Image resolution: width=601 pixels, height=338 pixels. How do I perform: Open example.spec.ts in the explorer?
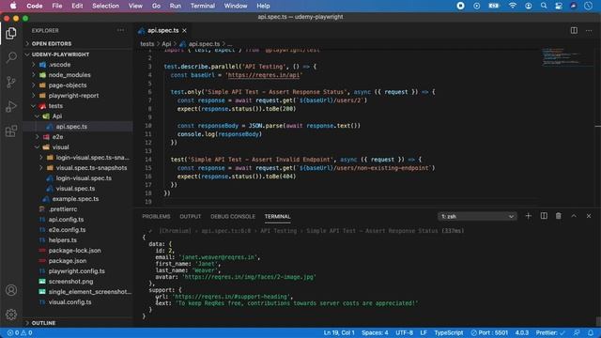pos(75,199)
